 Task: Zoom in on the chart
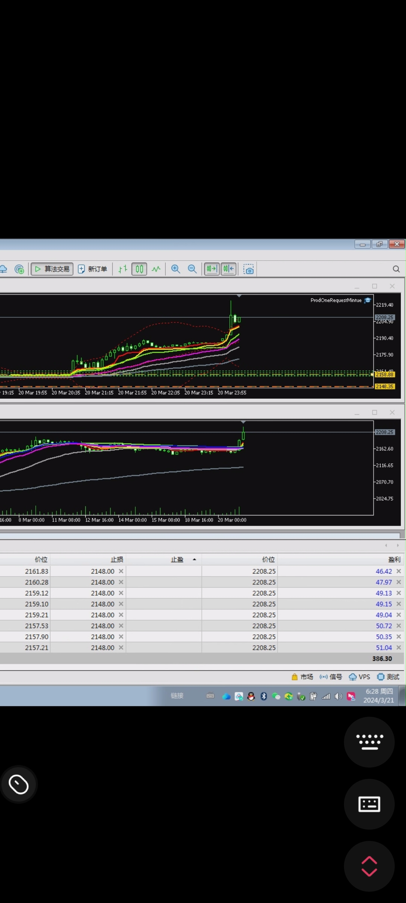pos(176,269)
